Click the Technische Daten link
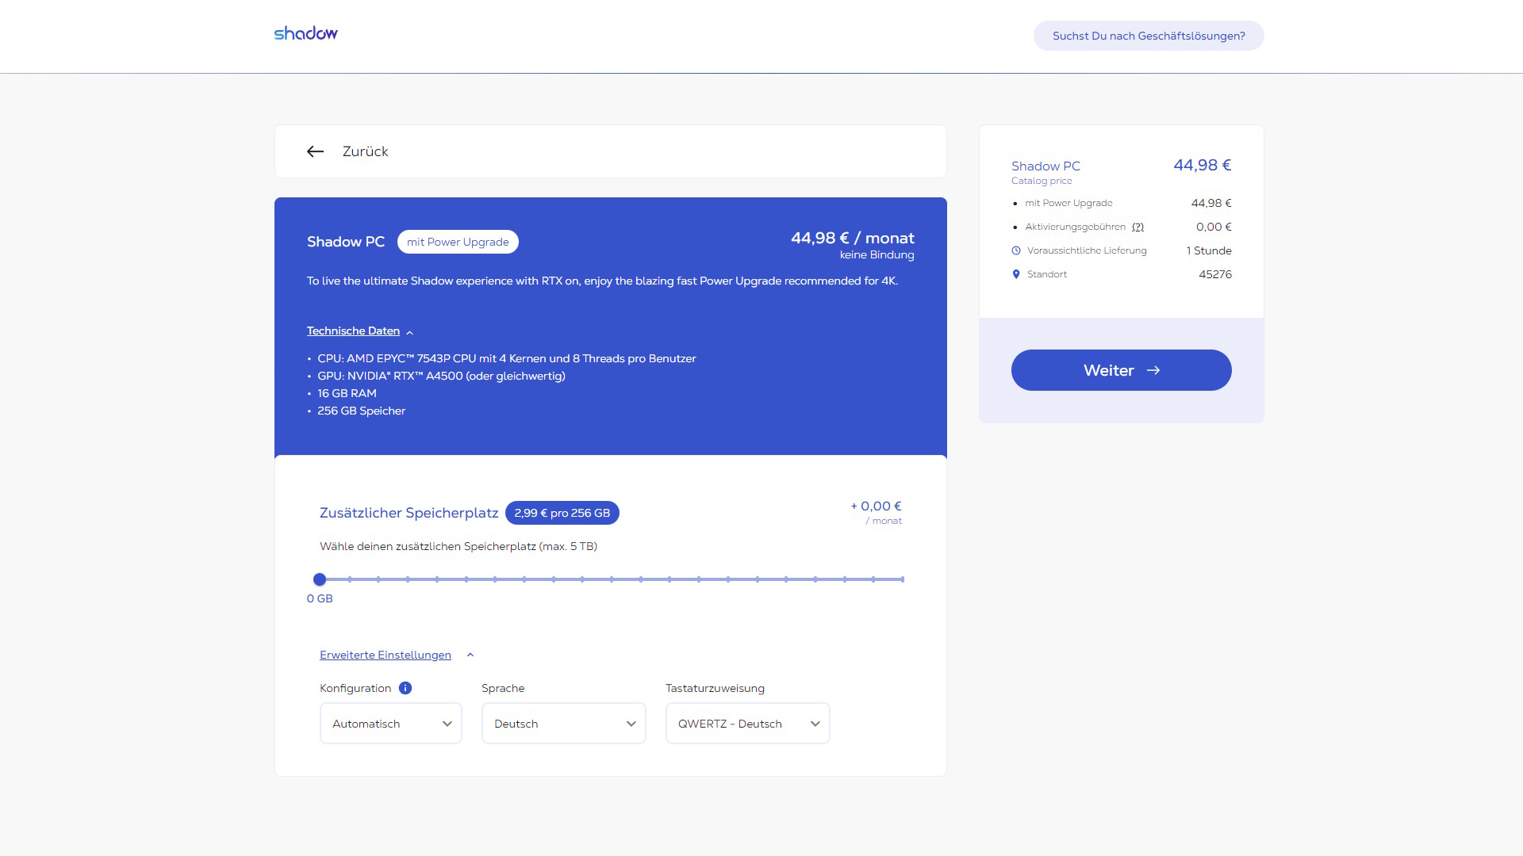 coord(353,331)
